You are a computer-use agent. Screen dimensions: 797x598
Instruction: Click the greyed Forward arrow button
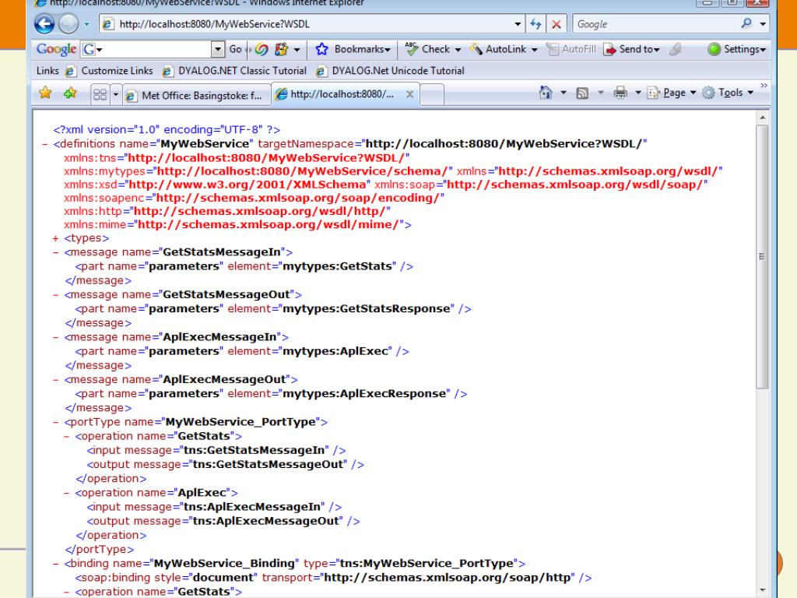click(x=68, y=24)
